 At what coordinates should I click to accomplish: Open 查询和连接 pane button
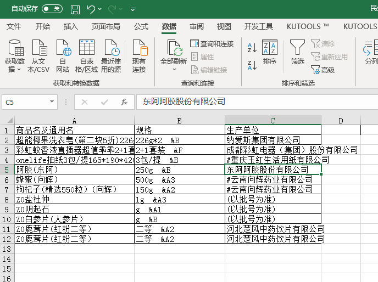click(212, 43)
